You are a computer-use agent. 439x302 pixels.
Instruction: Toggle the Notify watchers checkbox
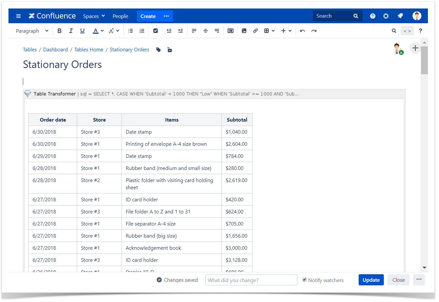point(304,280)
